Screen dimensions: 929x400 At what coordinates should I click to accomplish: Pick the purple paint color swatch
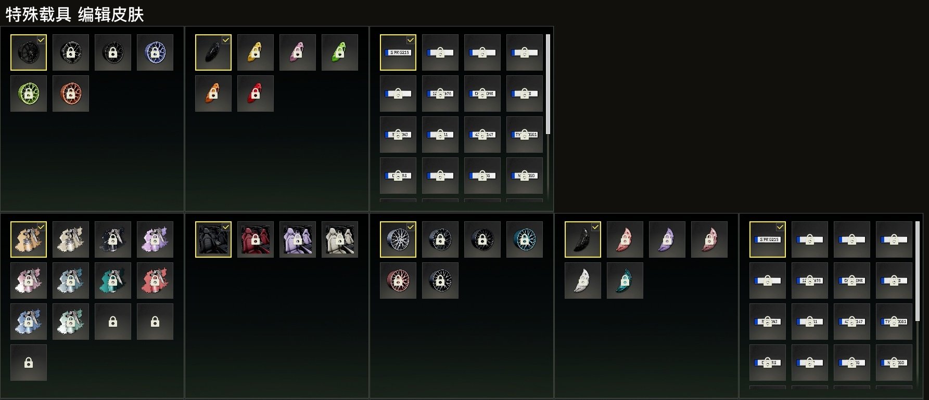coord(155,239)
